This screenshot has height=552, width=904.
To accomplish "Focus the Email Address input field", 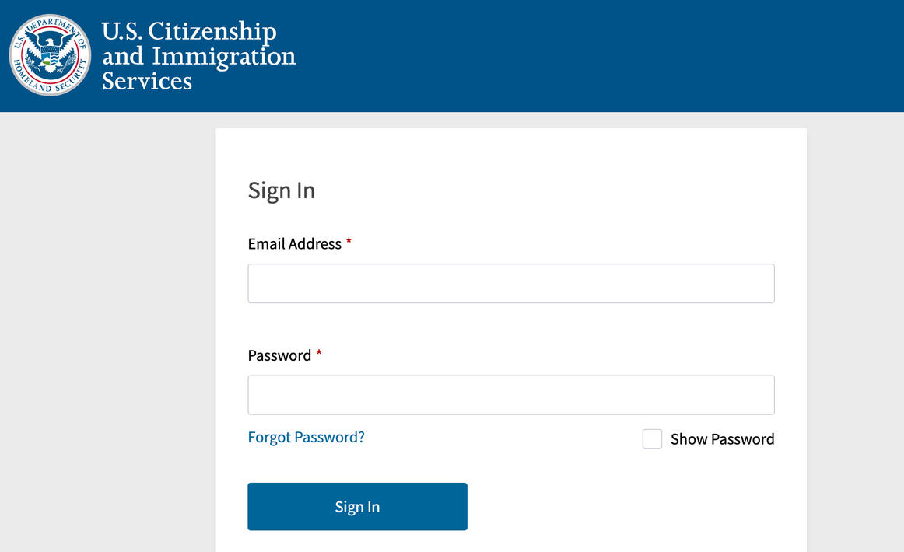I will coord(510,283).
